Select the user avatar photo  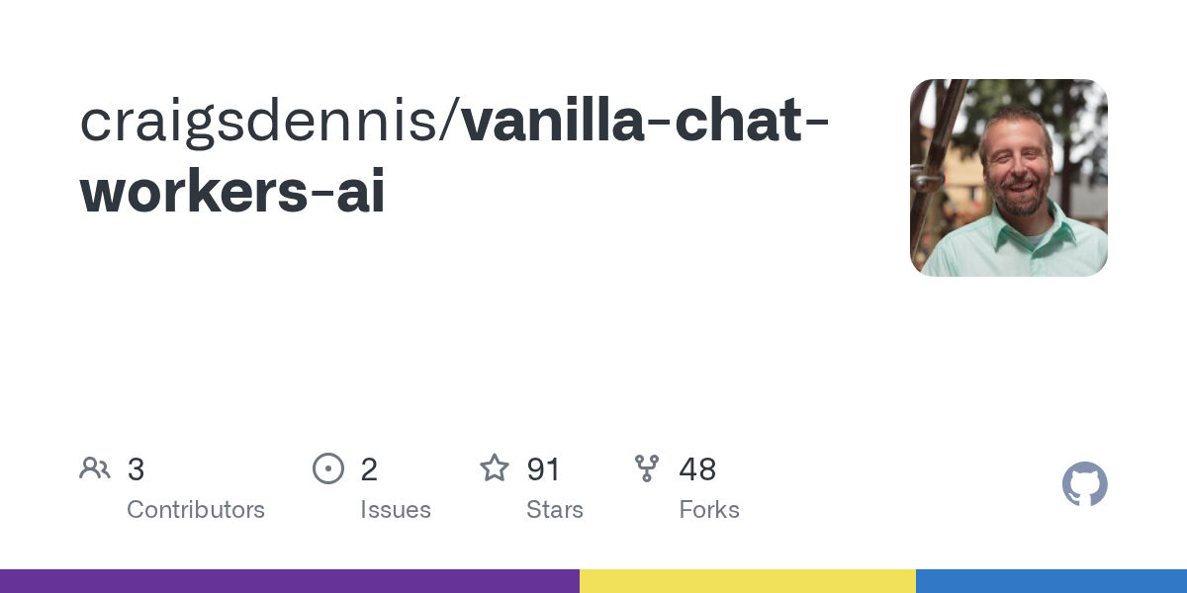(1008, 178)
